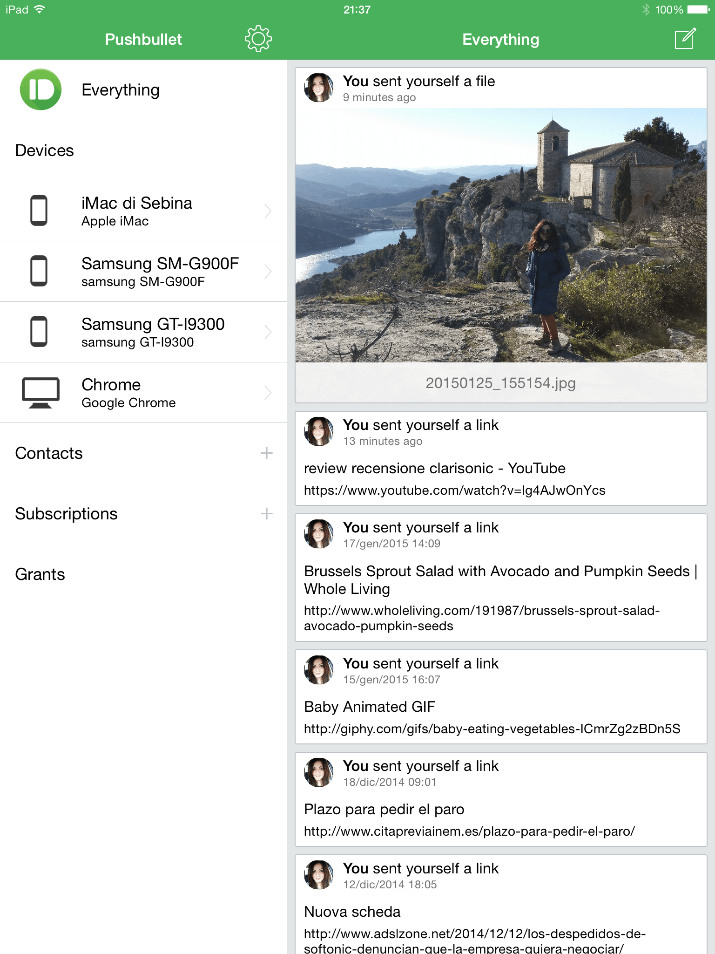Viewport: 715px width, 954px height.
Task: Tap the avatar on the sent file push
Action: pos(319,88)
